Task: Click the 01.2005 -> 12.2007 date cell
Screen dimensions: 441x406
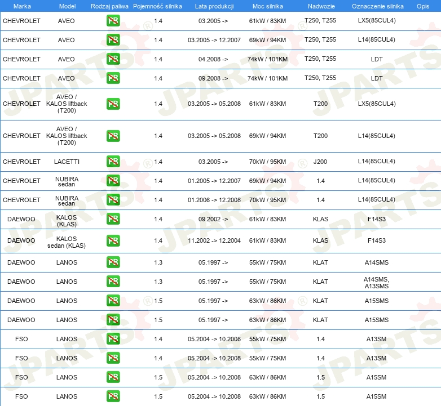Action: point(214,181)
